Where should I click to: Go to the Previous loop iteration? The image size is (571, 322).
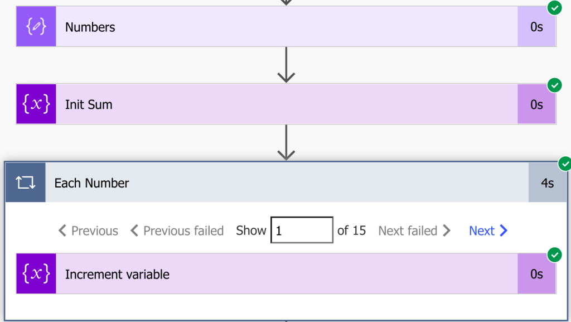click(x=88, y=230)
